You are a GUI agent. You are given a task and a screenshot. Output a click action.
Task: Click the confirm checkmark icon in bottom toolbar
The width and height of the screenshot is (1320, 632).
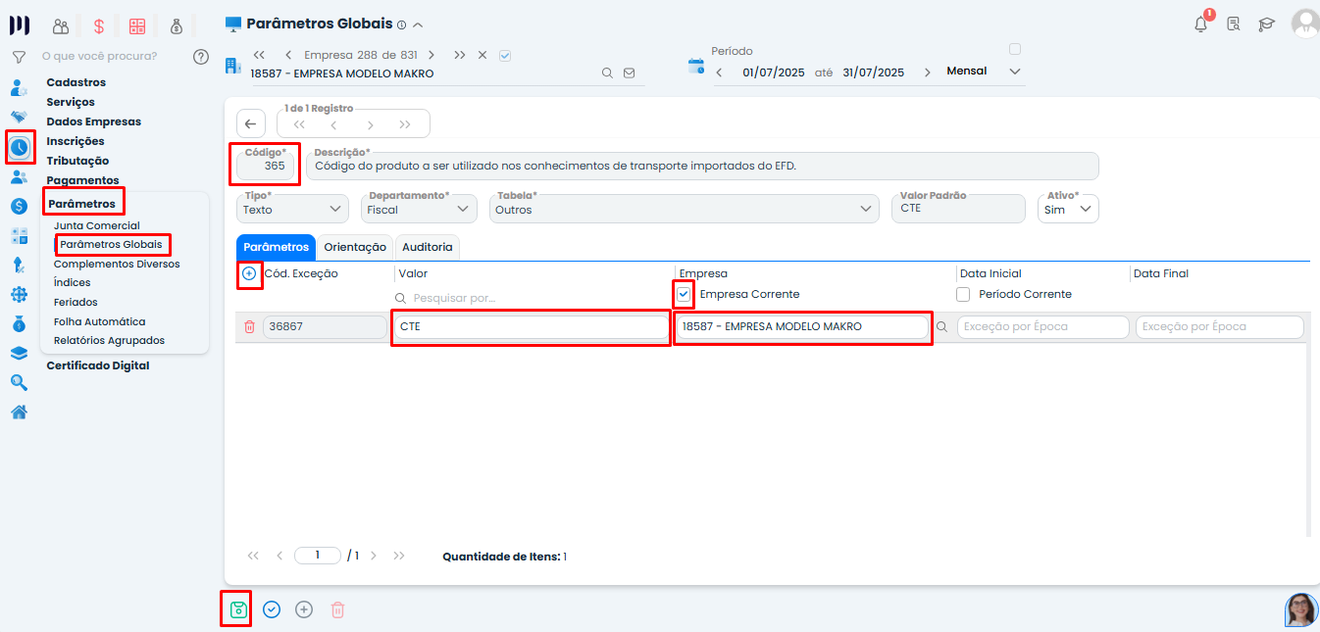pos(272,609)
